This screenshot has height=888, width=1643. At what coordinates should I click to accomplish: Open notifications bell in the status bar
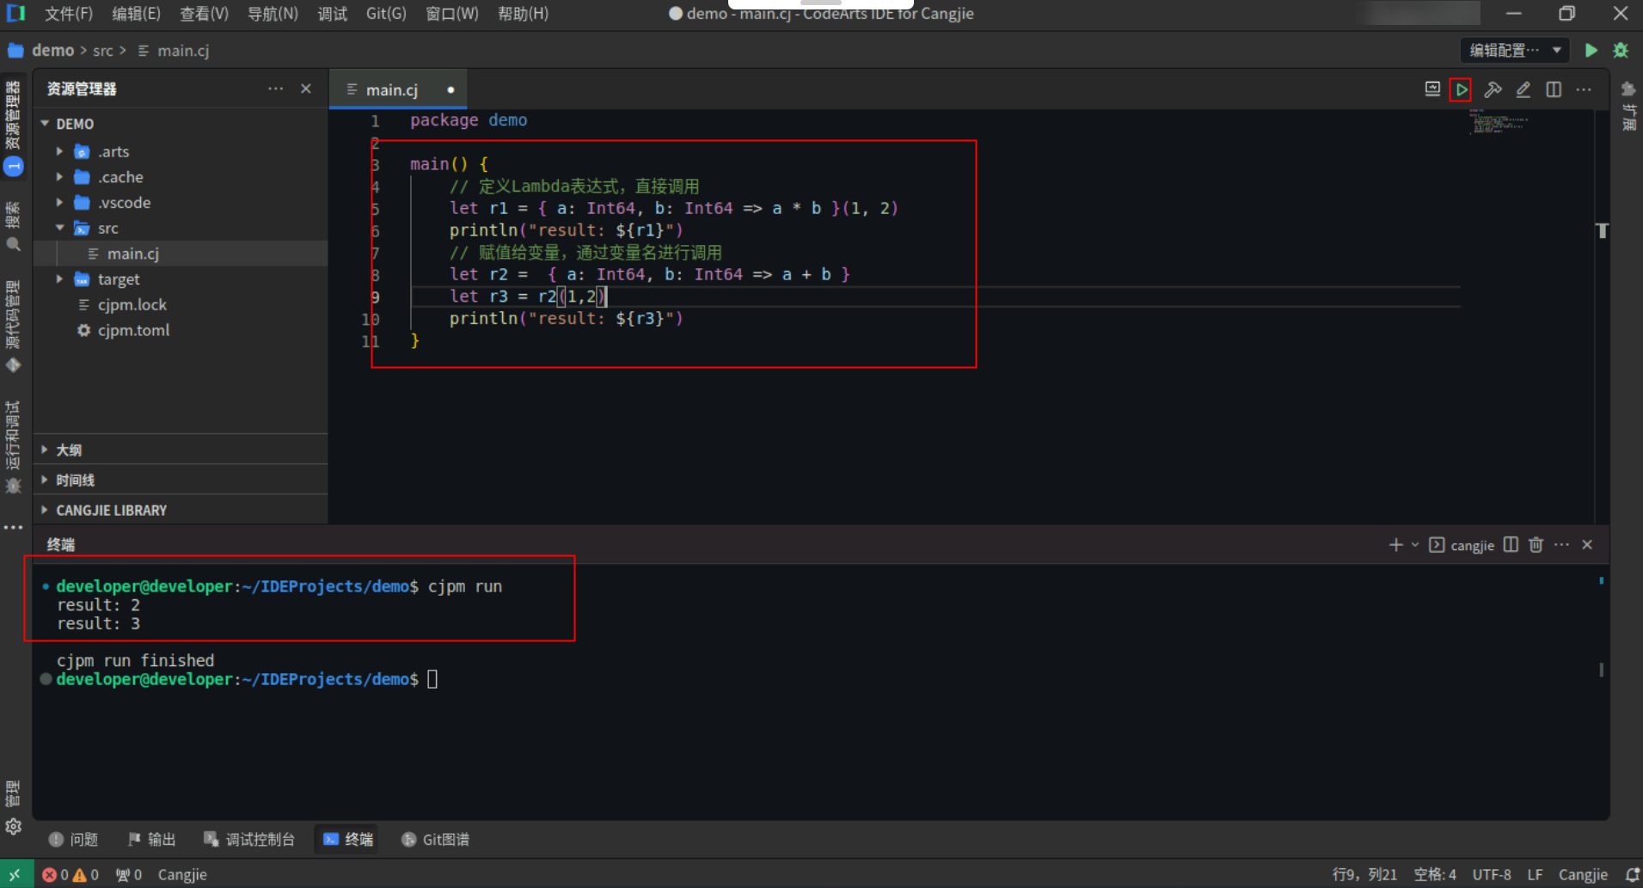1632,874
